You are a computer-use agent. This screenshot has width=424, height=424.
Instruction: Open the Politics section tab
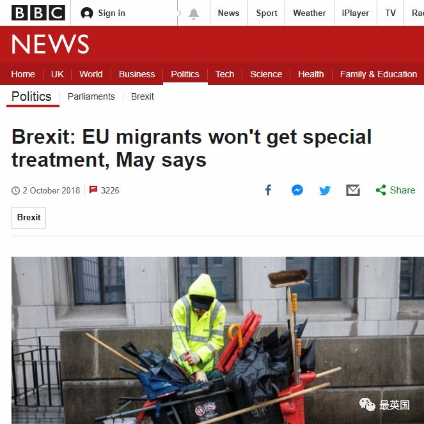point(185,74)
